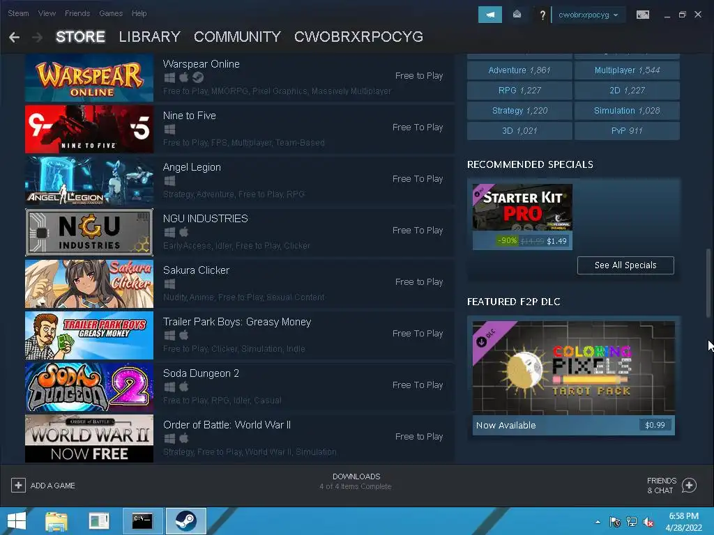Click the Soda Dungeon 2 title text
The width and height of the screenshot is (714, 535).
[201, 373]
